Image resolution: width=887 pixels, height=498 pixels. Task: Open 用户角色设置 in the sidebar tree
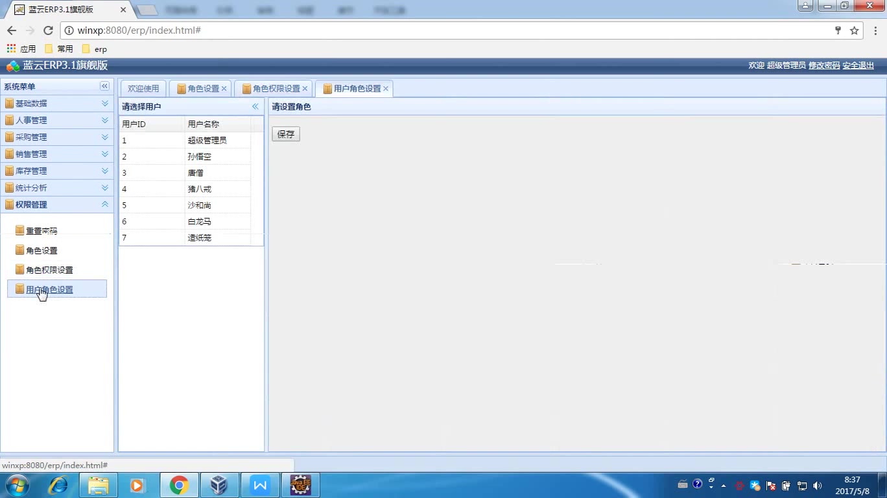coord(57,289)
